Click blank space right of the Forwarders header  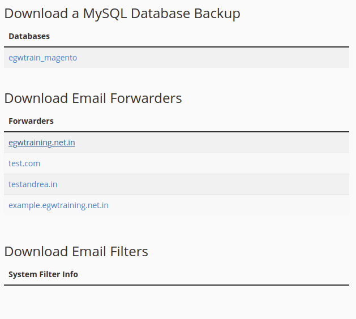point(226,121)
